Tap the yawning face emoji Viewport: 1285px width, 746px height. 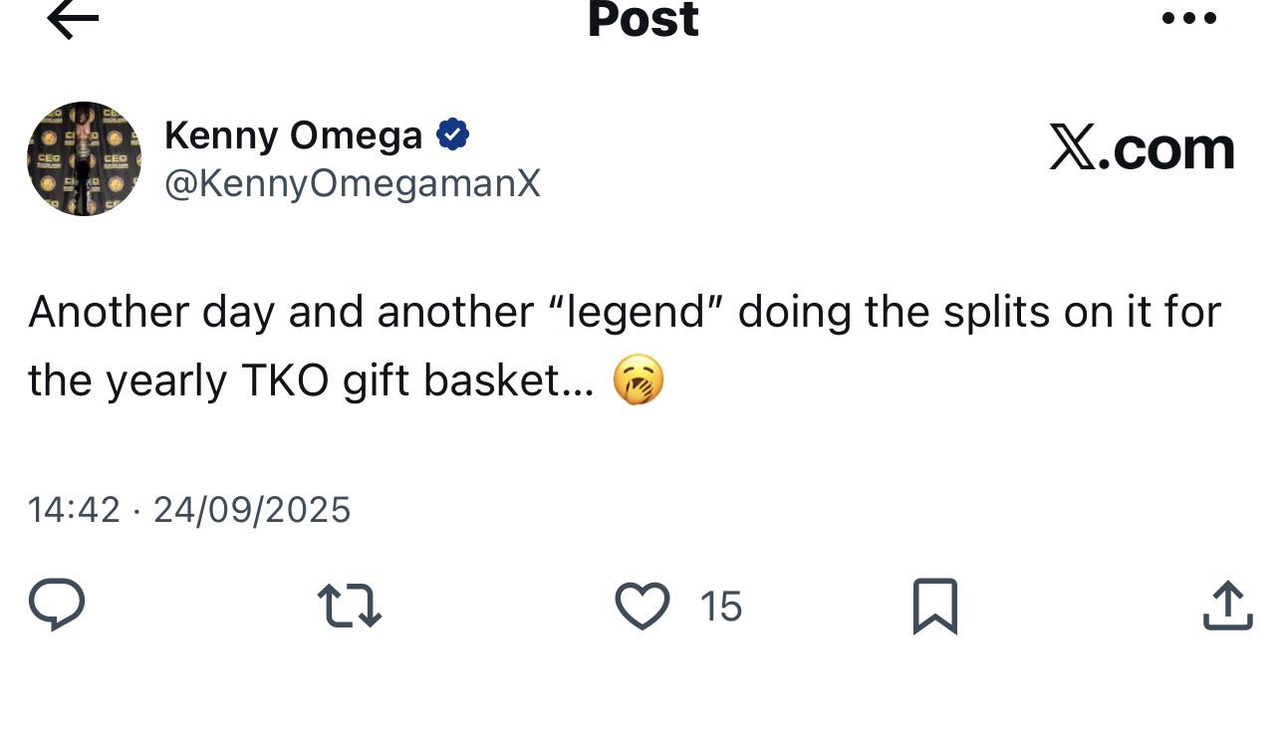click(638, 381)
